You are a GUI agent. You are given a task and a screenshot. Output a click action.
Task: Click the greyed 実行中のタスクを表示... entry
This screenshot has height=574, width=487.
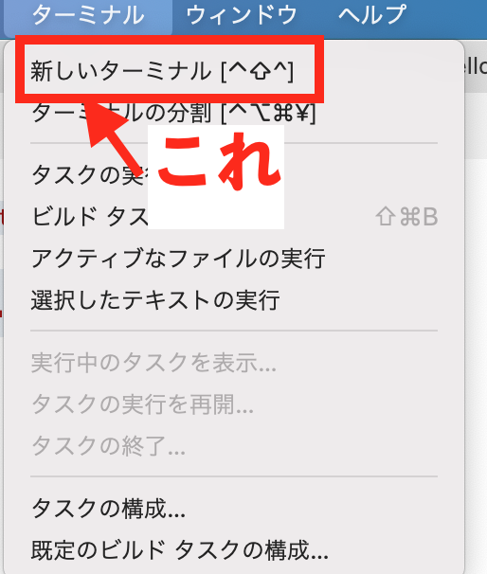pyautogui.click(x=234, y=363)
